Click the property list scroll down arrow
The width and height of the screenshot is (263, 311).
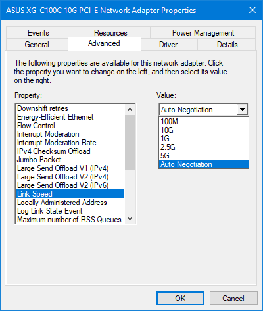coord(130,218)
